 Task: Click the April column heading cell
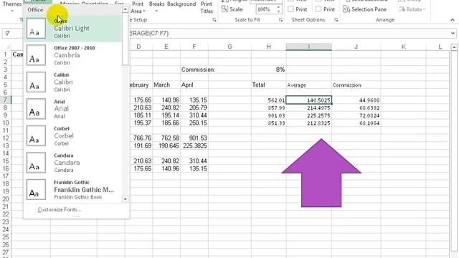coord(194,85)
